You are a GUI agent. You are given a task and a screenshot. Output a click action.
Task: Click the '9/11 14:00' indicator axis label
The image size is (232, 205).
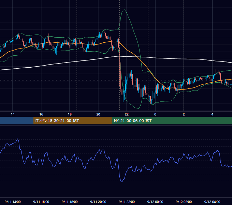point(13,202)
